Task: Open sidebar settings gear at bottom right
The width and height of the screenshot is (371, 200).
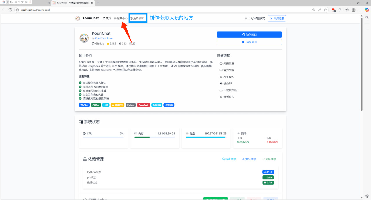Action: click(367, 196)
